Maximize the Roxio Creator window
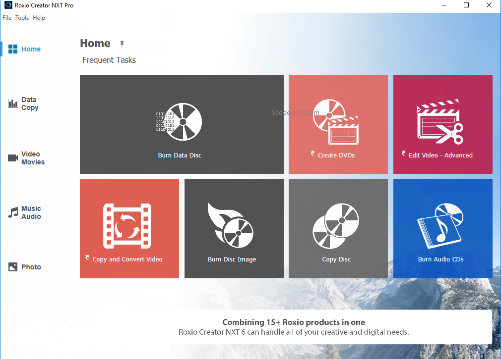The width and height of the screenshot is (501, 359). (x=466, y=5)
